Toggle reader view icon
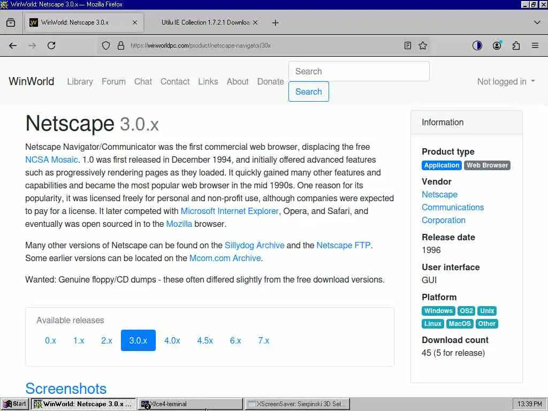This screenshot has height=411, width=548. 407,45
